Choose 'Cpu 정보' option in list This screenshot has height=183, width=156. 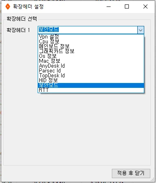click(x=91, y=41)
